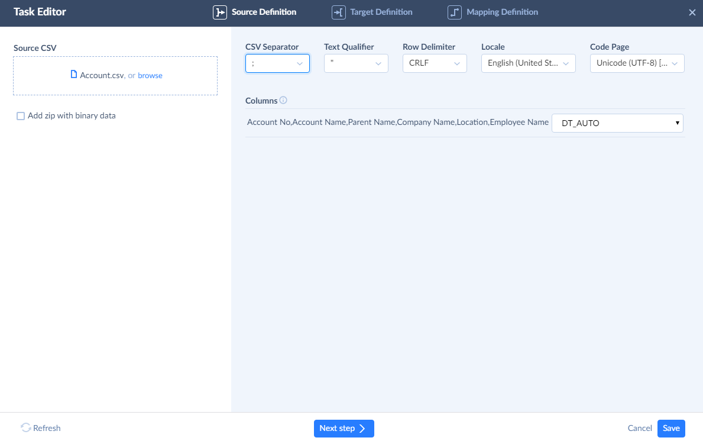Save the task
Viewport: 703px width, 444px height.
pos(671,428)
